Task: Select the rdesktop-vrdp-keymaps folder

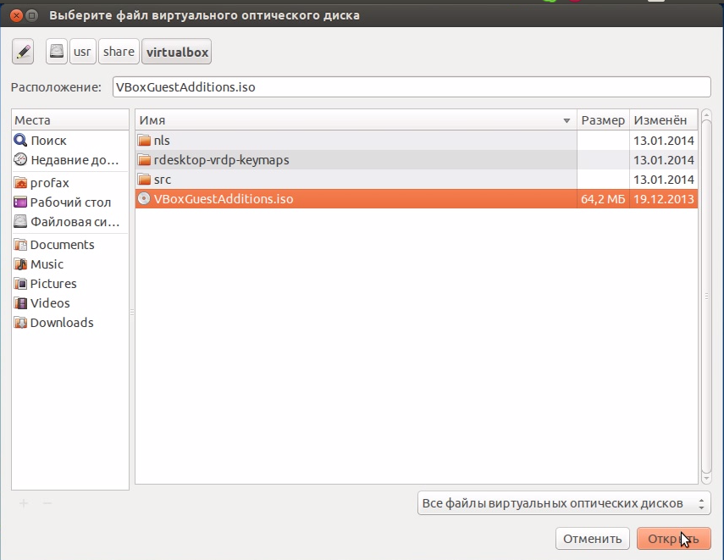Action: pyautogui.click(x=416, y=160)
